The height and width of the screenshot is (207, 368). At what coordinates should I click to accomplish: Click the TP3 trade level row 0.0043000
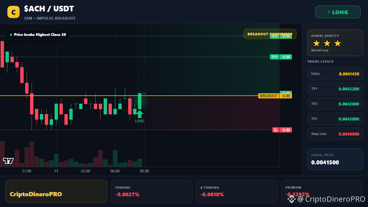(x=335, y=119)
